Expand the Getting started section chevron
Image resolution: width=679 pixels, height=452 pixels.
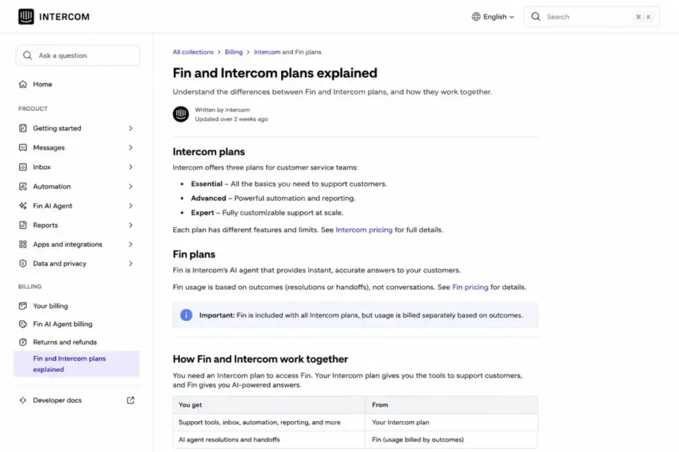tap(131, 128)
